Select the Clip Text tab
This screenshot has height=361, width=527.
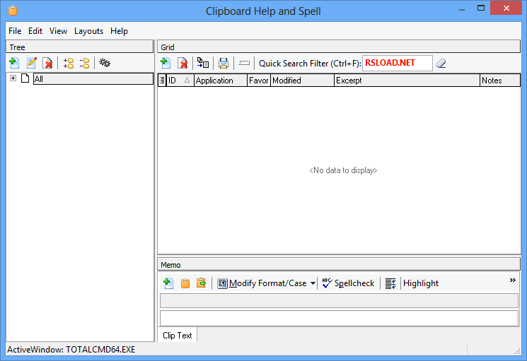point(177,335)
